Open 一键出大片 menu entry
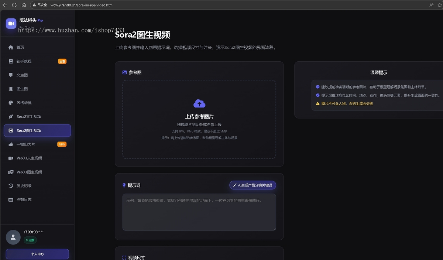443x260 pixels. 37,144
